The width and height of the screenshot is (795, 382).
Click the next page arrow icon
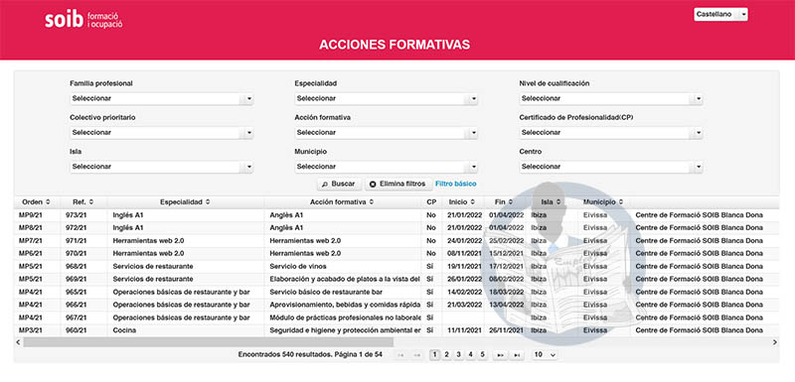[500, 355]
